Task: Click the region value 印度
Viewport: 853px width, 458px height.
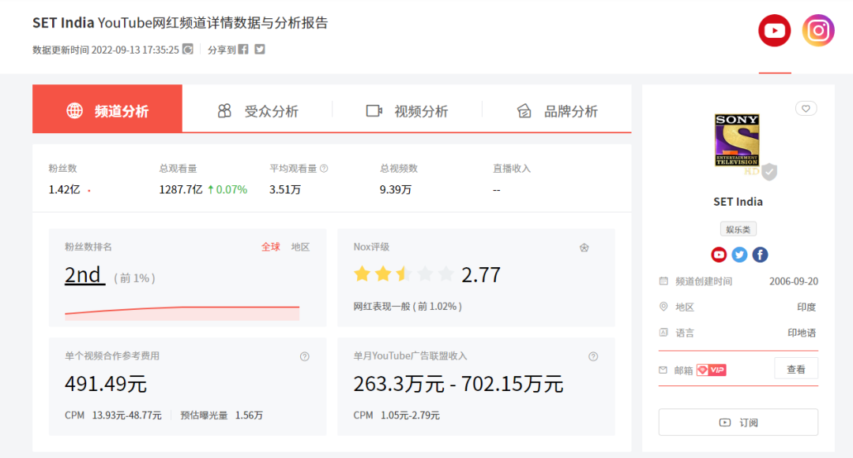Action: click(806, 307)
